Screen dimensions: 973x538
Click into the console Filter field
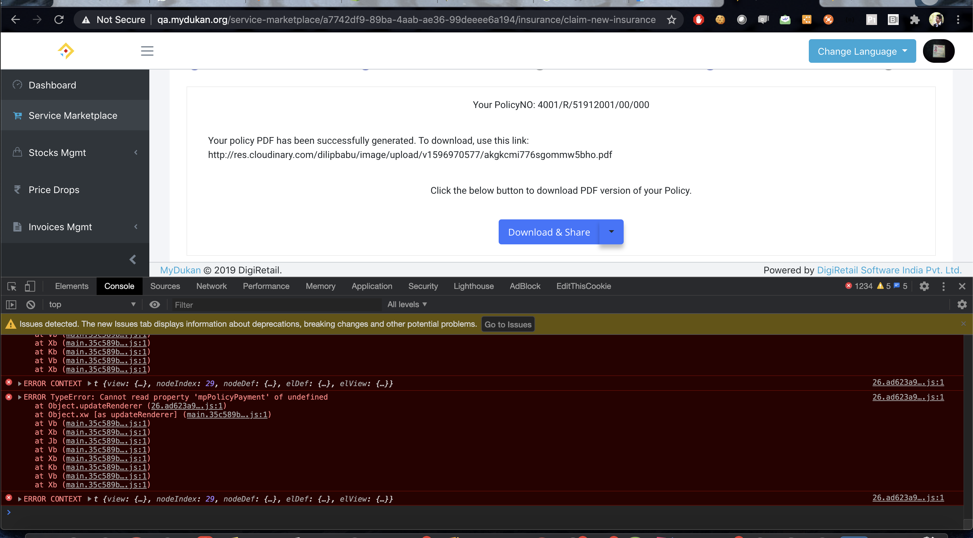(x=276, y=305)
